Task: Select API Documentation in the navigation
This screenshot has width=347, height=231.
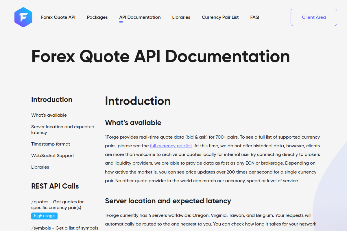Action: coord(140,17)
